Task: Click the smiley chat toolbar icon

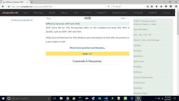Action: 166,6
